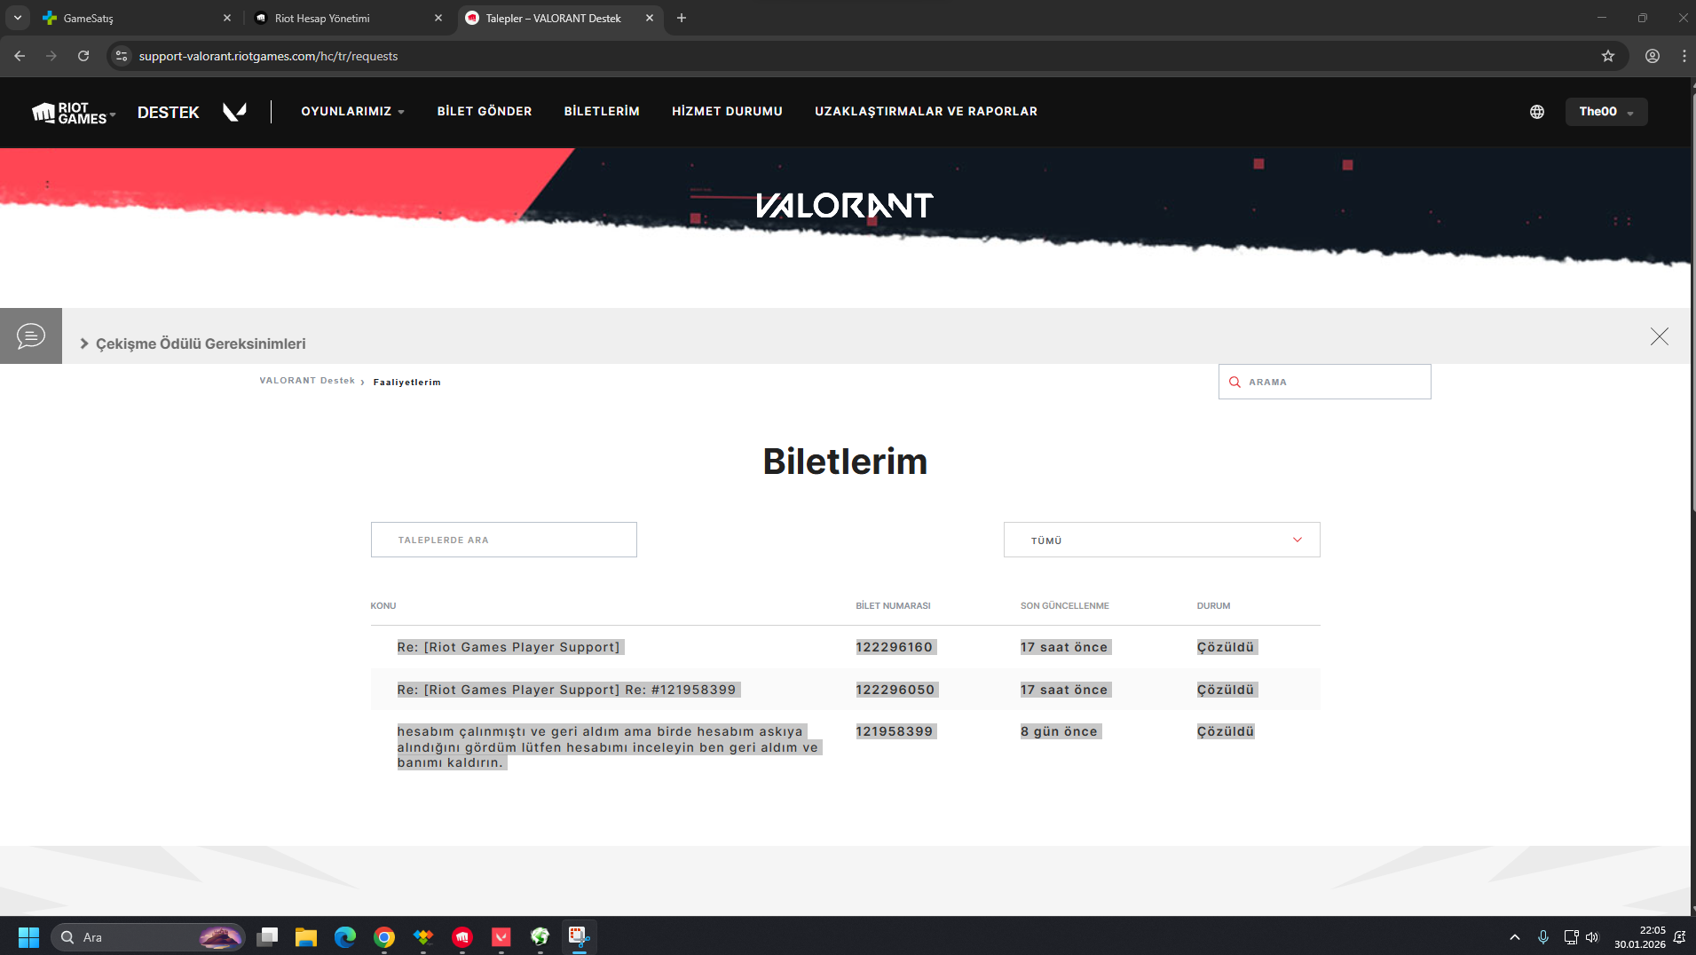Click the microphone tray icon
Viewport: 1696px width, 955px height.
coord(1543,937)
